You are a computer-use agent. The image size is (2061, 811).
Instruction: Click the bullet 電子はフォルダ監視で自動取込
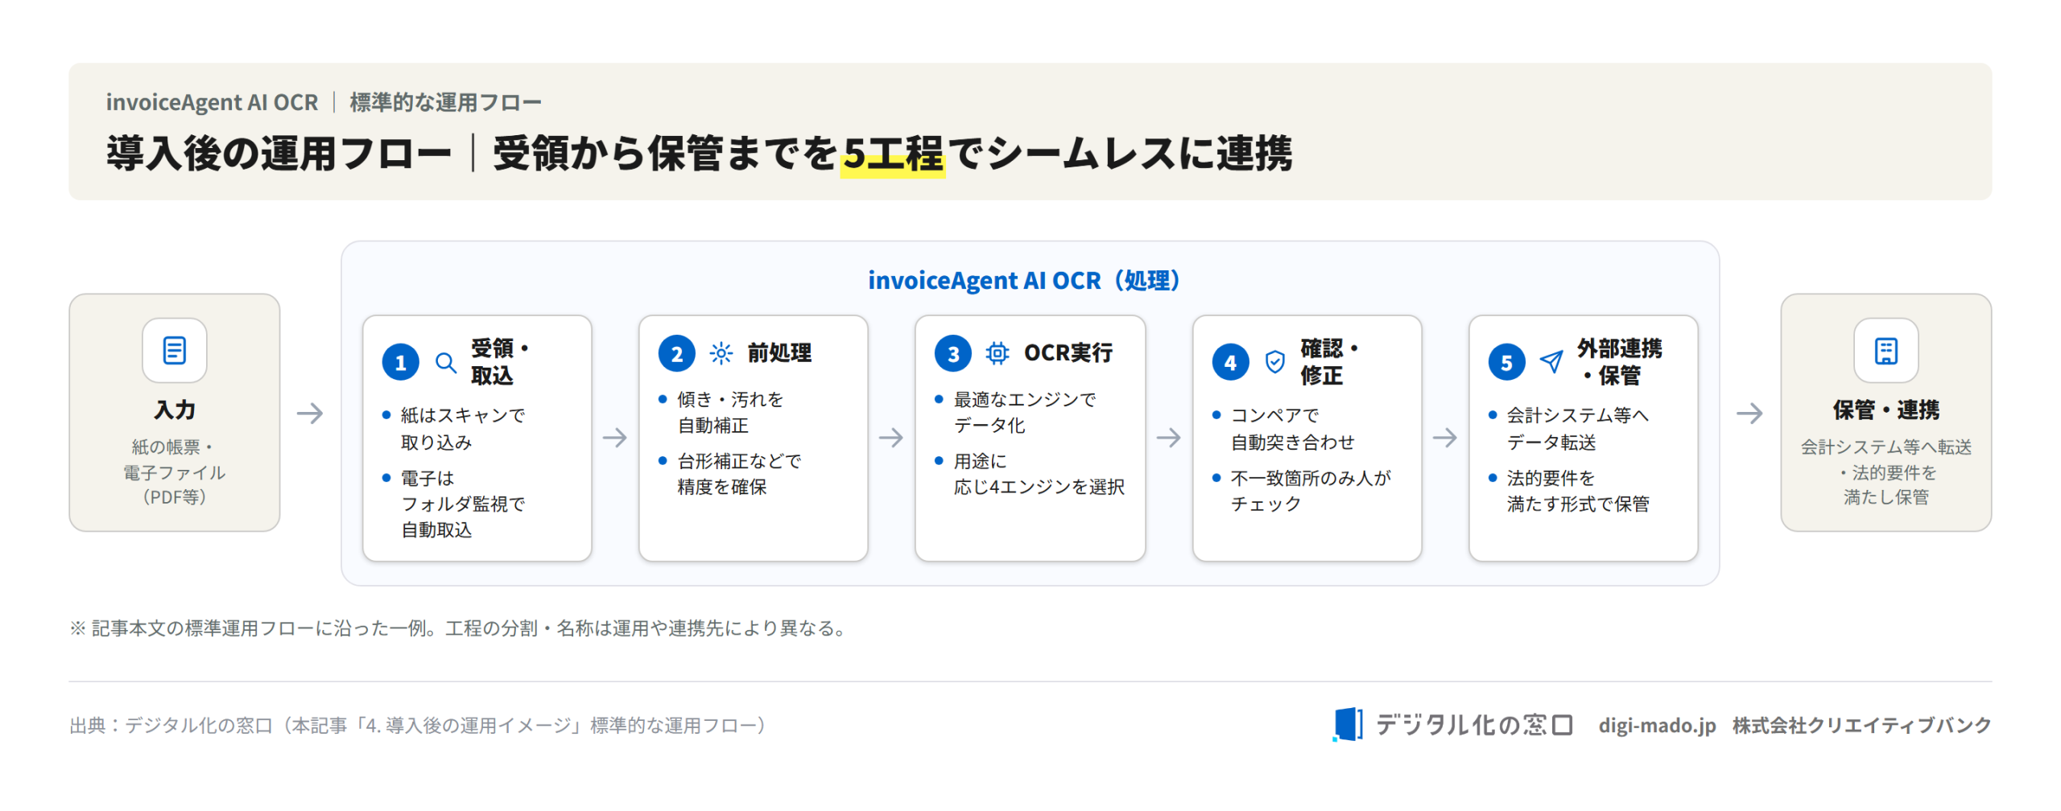tap(455, 504)
